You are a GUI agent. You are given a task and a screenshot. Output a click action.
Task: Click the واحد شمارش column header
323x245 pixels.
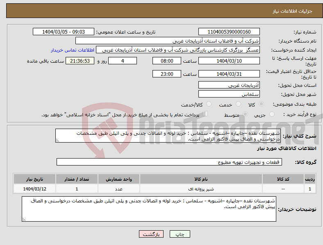(118, 179)
